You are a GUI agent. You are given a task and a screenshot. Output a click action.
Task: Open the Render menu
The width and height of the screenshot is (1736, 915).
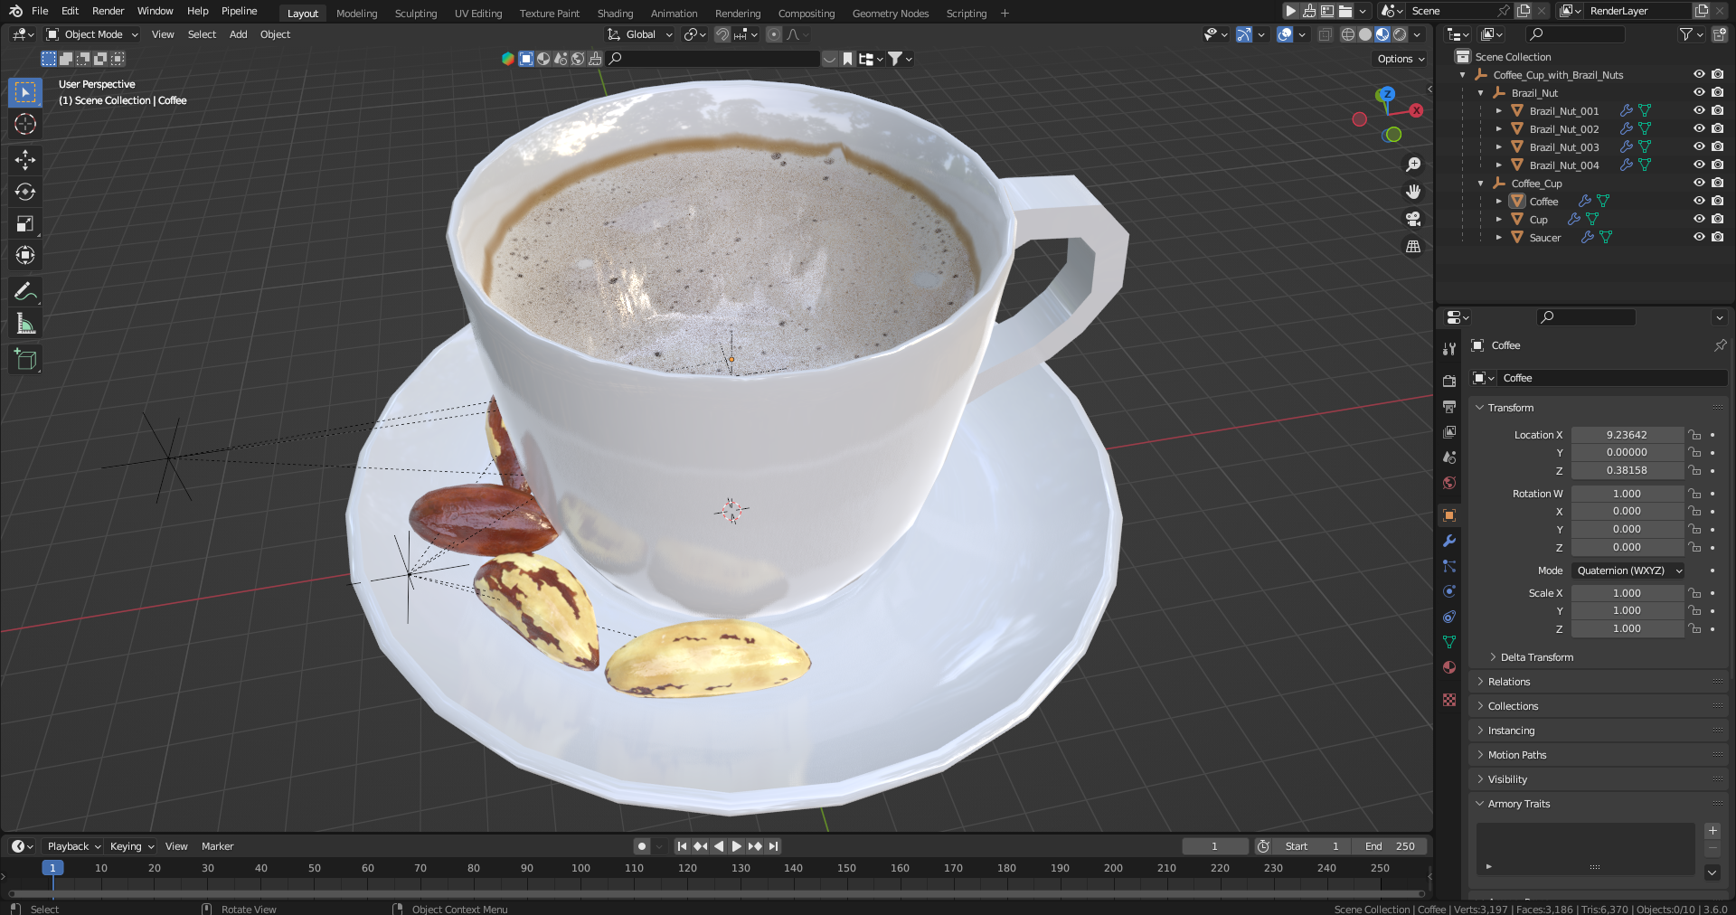coord(108,11)
